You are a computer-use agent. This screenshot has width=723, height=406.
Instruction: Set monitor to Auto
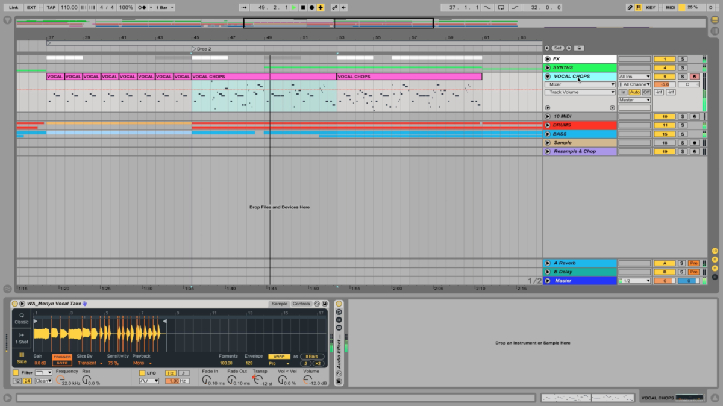(x=634, y=92)
